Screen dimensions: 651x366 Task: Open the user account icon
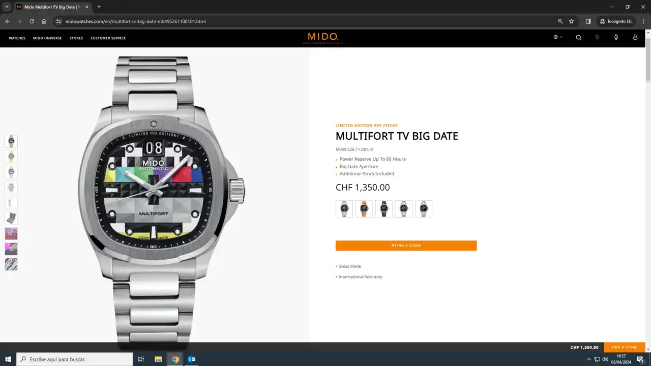pos(635,37)
